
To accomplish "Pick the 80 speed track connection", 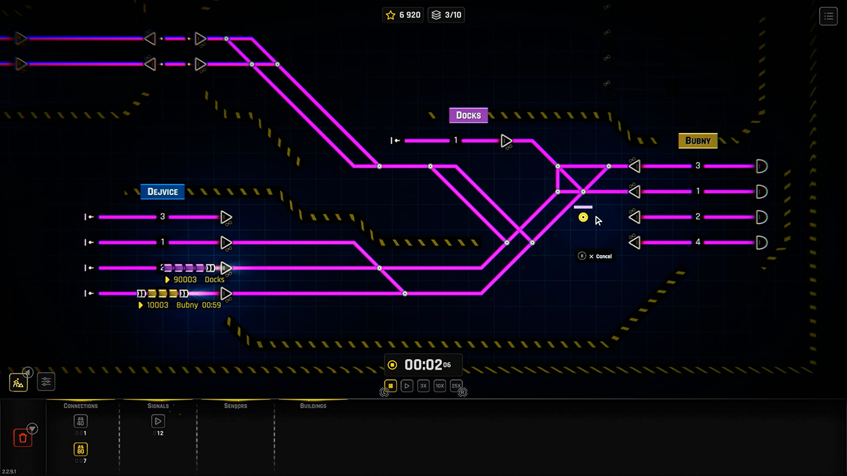I will point(81,450).
